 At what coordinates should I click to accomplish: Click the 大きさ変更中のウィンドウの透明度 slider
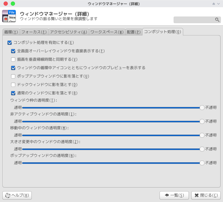click(x=113, y=149)
